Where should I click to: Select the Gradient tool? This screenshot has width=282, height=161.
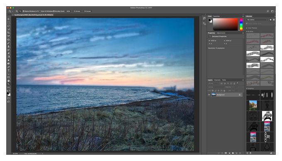[8, 57]
